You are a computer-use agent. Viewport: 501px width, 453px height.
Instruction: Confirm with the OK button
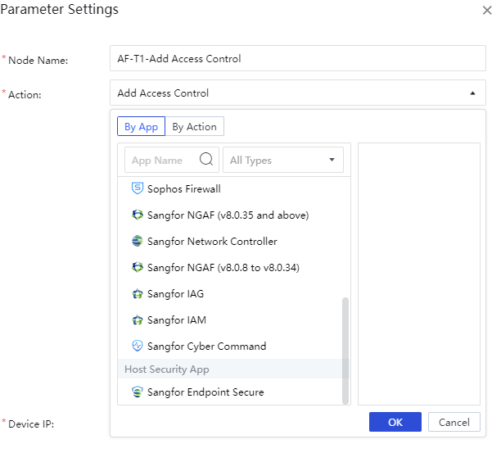pos(395,423)
